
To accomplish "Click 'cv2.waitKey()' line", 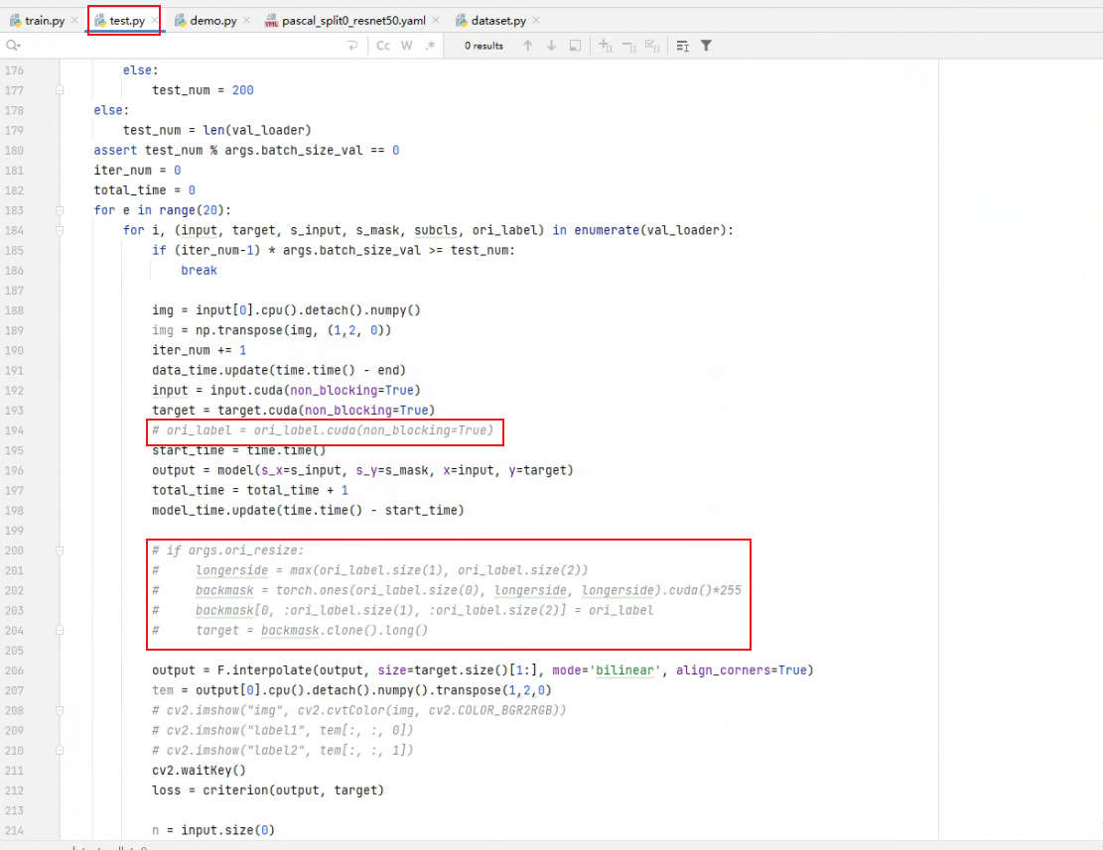I will point(200,771).
